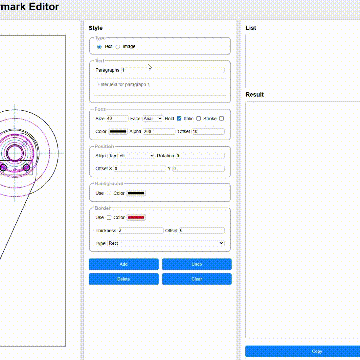Toggle the Background Use checkbox
The width and height of the screenshot is (360, 360).
(109, 193)
